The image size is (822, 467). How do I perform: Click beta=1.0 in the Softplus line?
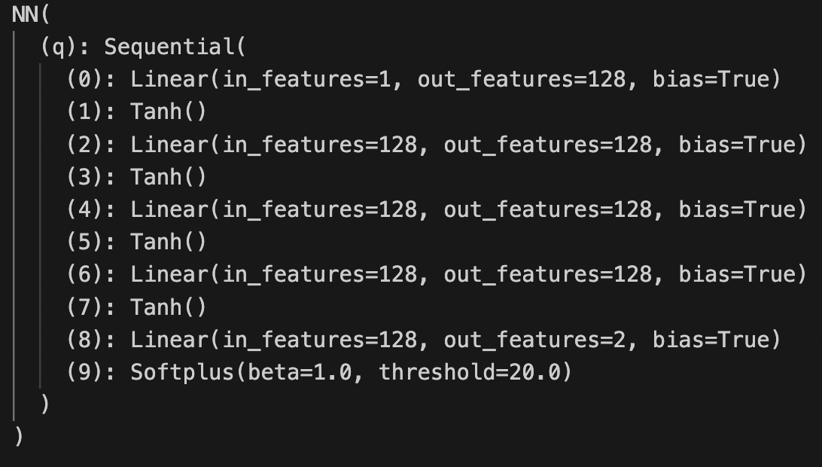[x=300, y=373]
